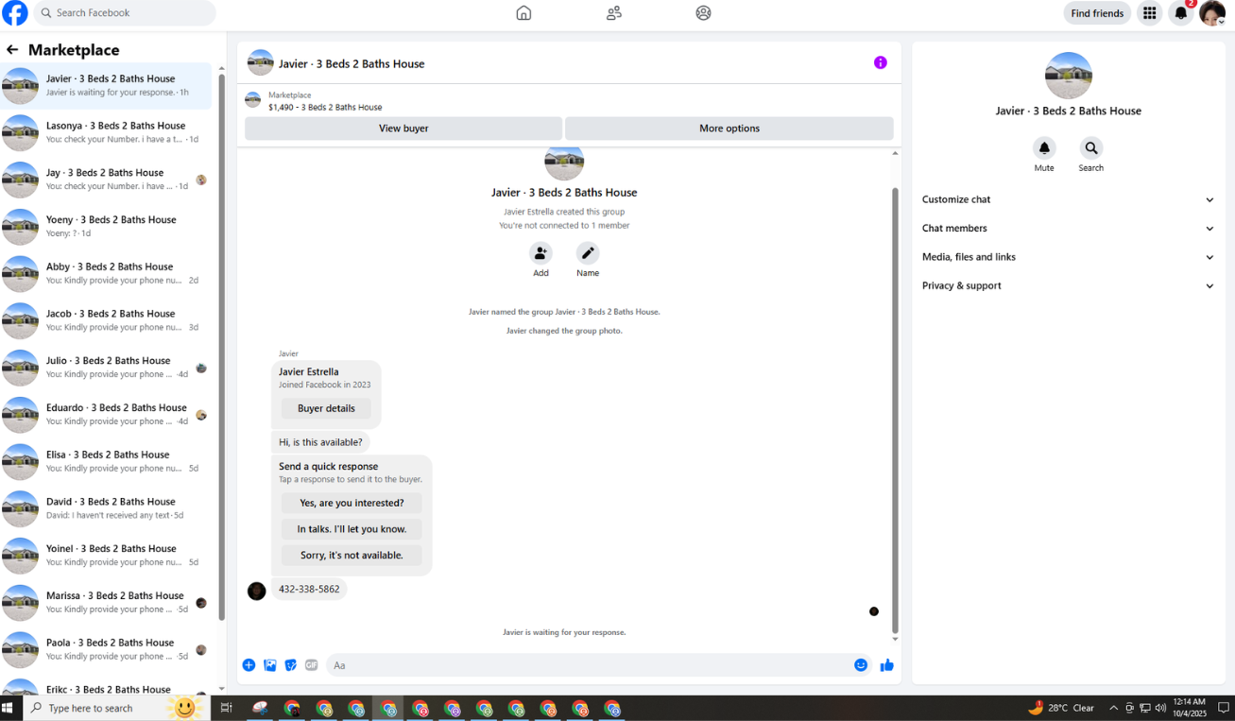Screen dimensions: 1235x721
Task: Open the notifications bell icon
Action: click(1180, 13)
